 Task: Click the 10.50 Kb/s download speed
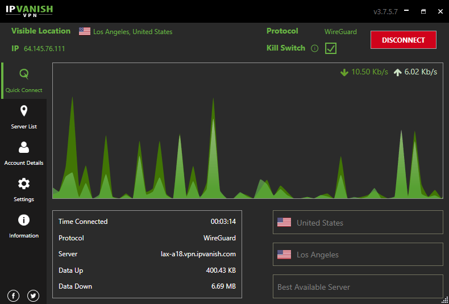pos(369,72)
